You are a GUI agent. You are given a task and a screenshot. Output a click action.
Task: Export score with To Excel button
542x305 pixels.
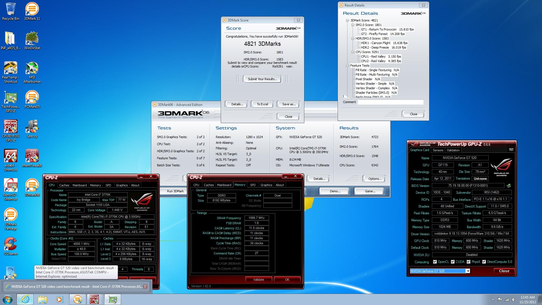click(263, 104)
